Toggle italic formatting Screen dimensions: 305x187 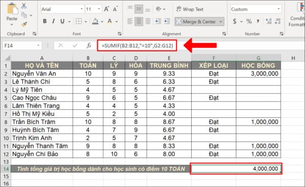click(53, 21)
